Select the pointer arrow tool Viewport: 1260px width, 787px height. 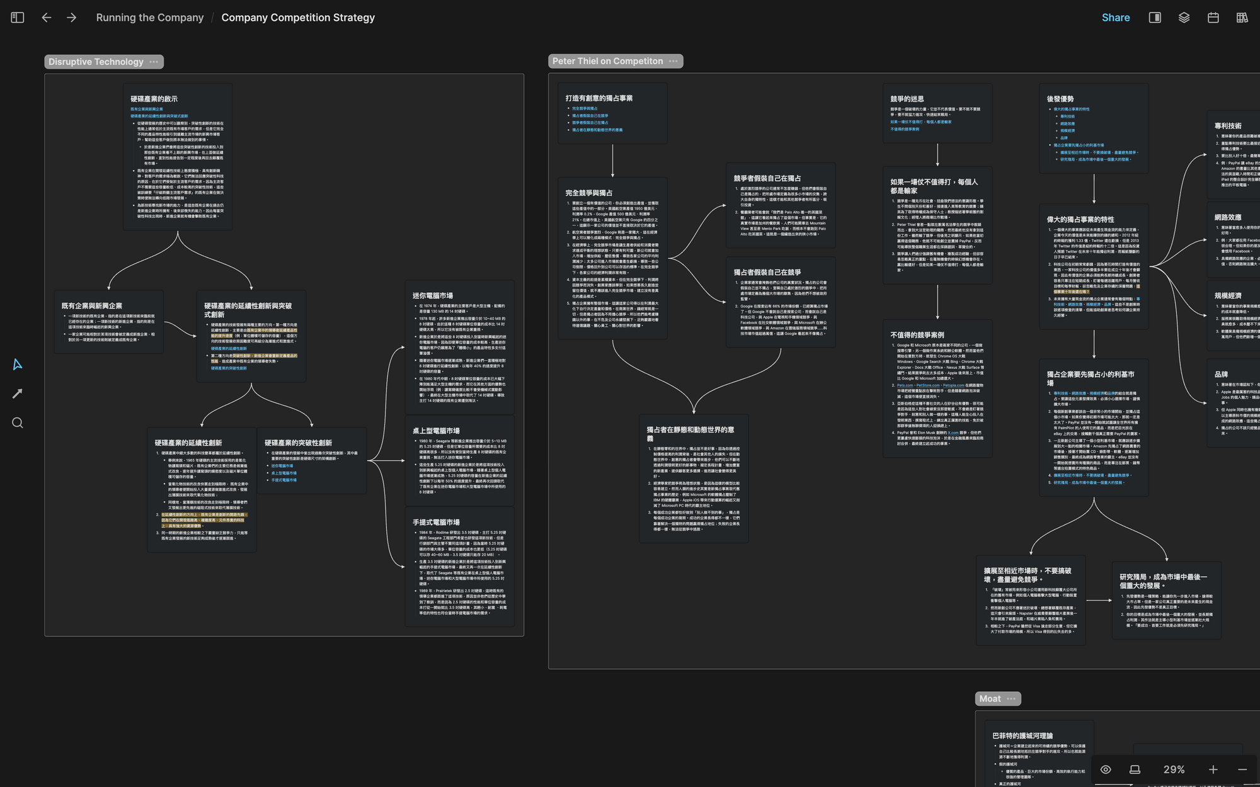point(18,365)
